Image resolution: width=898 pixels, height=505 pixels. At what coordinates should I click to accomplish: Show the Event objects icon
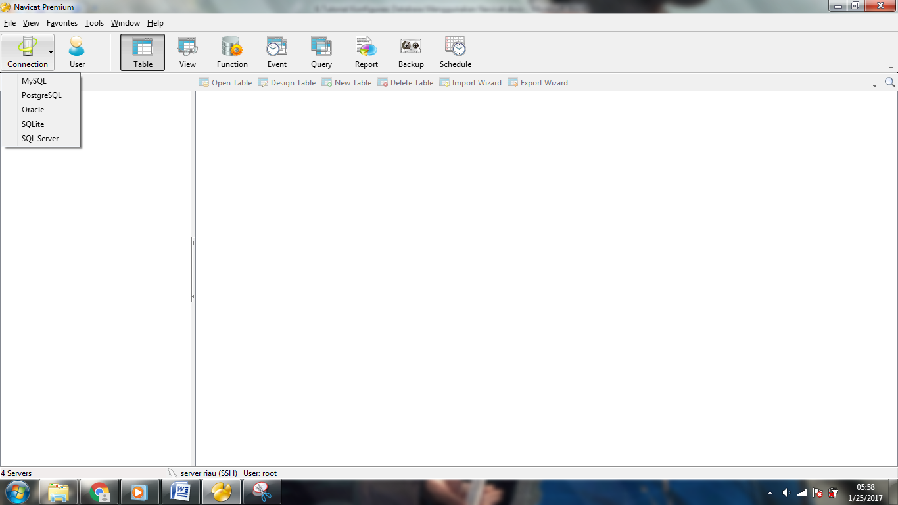277,53
